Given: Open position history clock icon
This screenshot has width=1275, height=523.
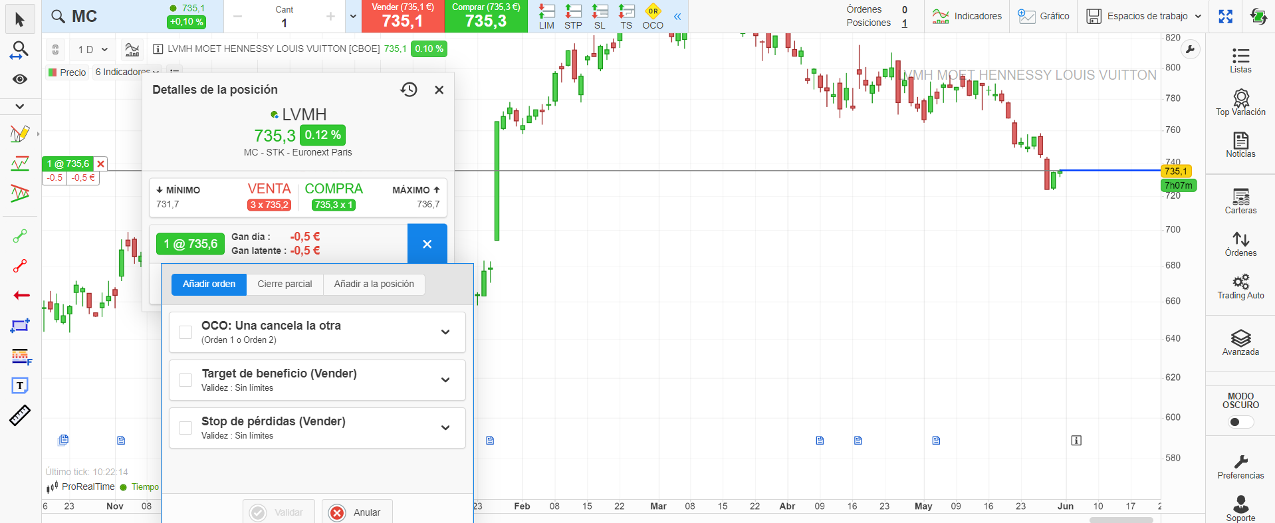Looking at the screenshot, I should click(x=409, y=90).
